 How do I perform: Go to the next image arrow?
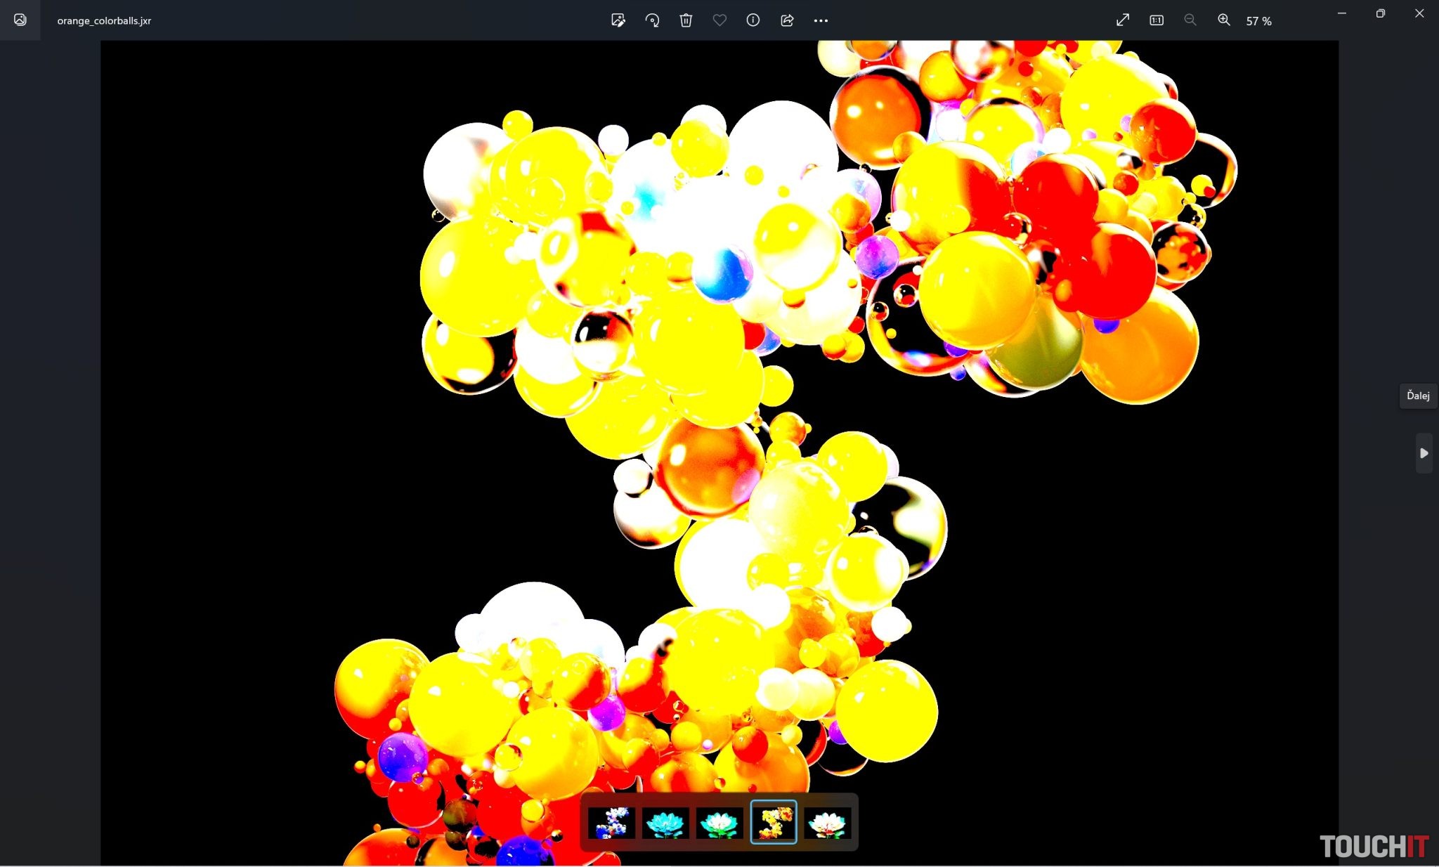click(x=1424, y=453)
